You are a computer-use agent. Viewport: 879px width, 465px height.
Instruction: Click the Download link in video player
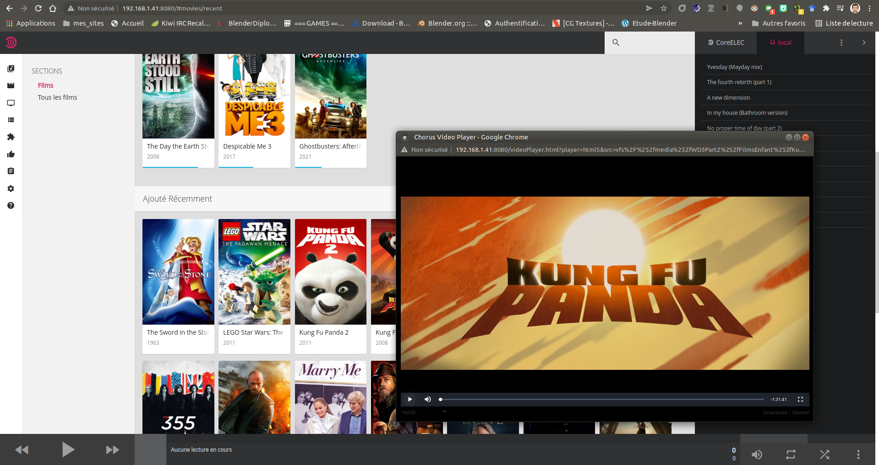pos(775,412)
